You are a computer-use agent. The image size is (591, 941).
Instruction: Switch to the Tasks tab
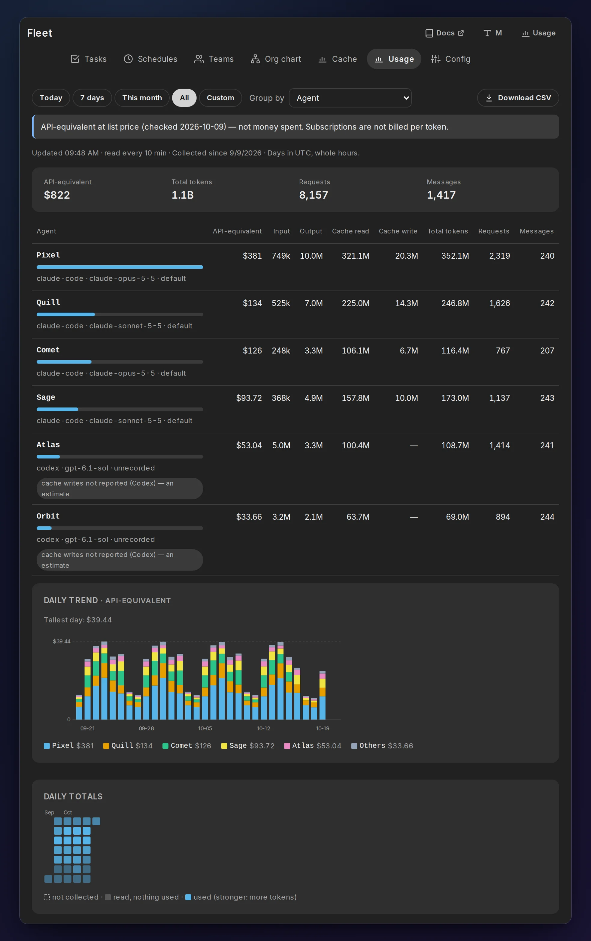89,59
